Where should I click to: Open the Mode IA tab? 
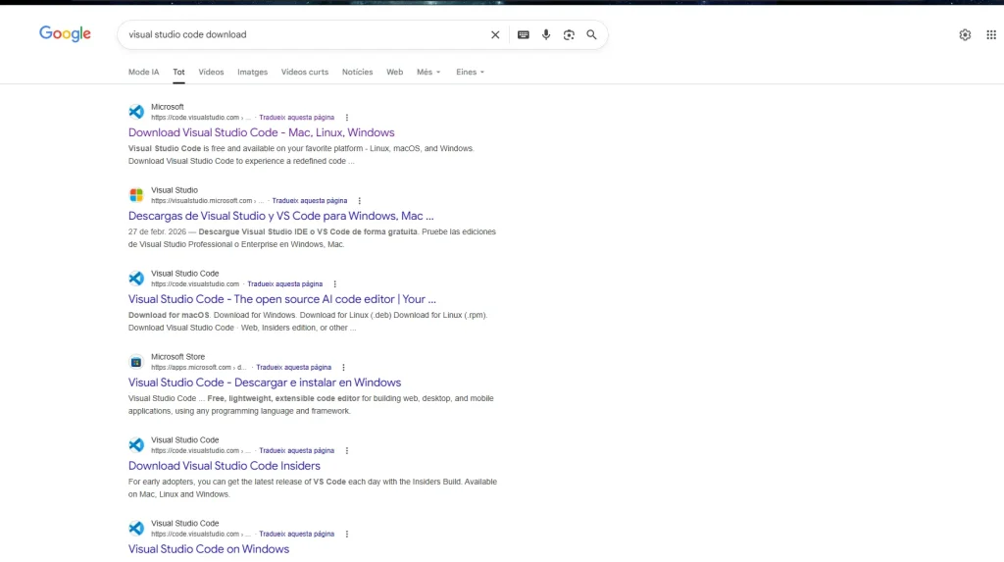[143, 72]
